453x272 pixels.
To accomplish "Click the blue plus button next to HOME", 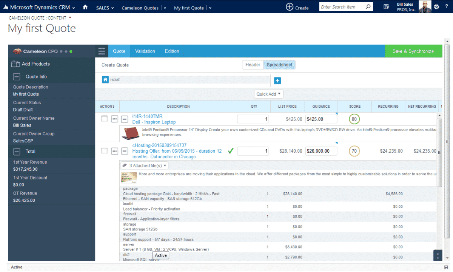I will click(277, 80).
